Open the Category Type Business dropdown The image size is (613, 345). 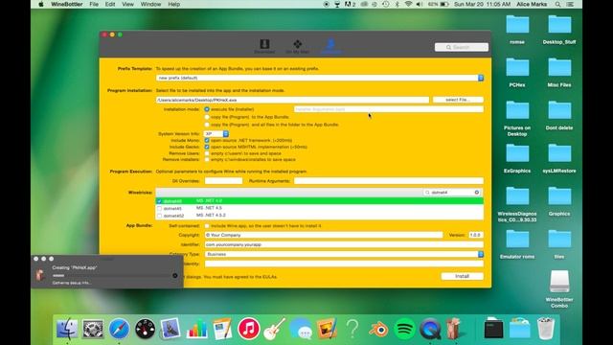(344, 254)
